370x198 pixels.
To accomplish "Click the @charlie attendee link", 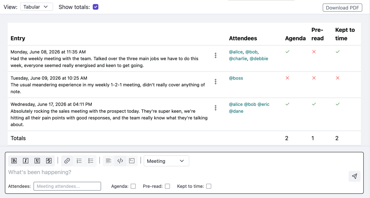I will [238, 59].
